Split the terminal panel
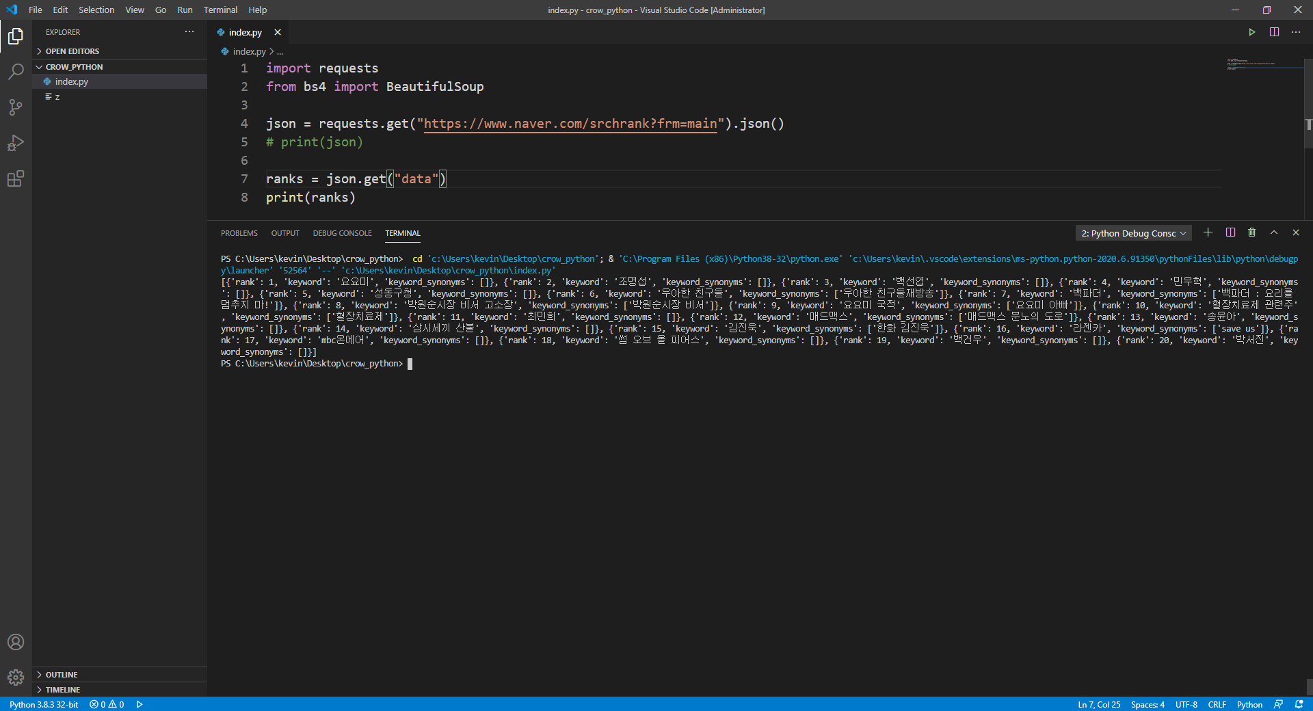This screenshot has height=711, width=1313. click(x=1230, y=232)
